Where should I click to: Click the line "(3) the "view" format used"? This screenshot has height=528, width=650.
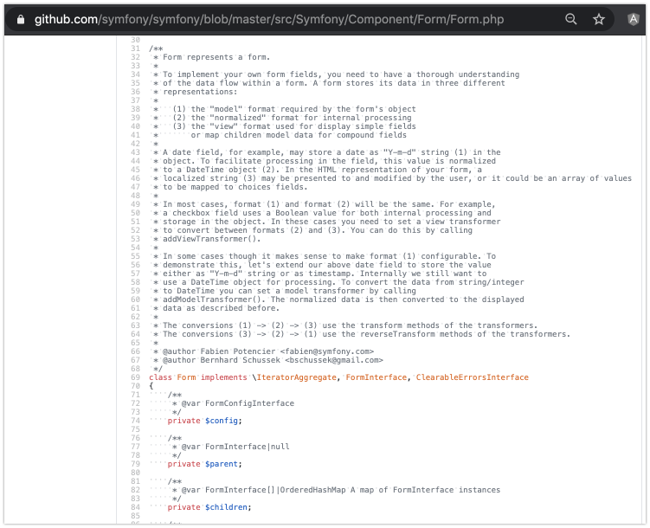click(x=294, y=126)
